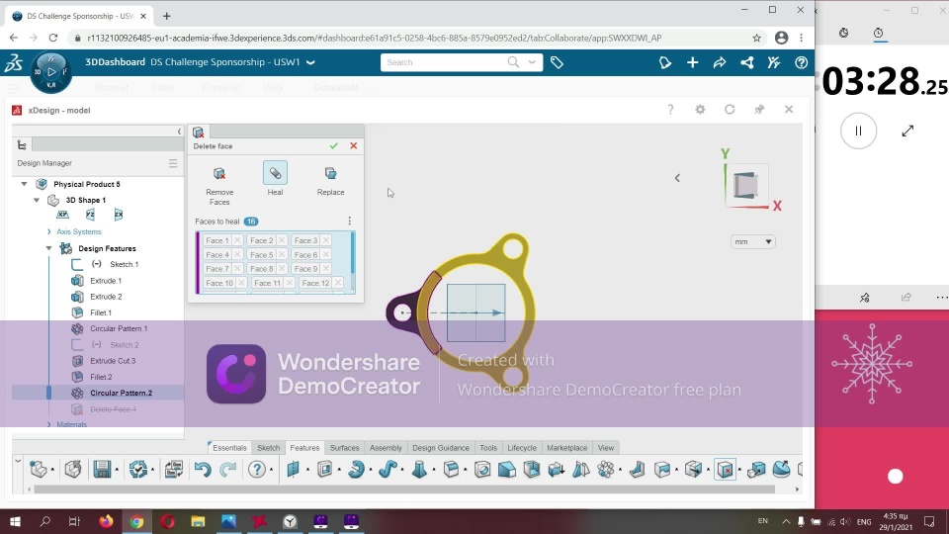Toggle the ZX plane visibility

click(x=119, y=215)
